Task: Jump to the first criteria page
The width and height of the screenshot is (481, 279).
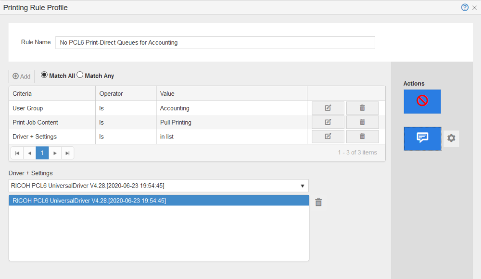Action: [17, 153]
